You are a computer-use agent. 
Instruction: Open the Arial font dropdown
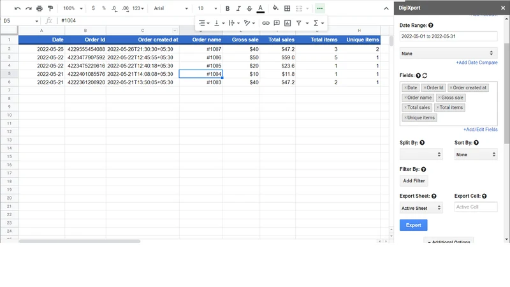pyautogui.click(x=171, y=8)
